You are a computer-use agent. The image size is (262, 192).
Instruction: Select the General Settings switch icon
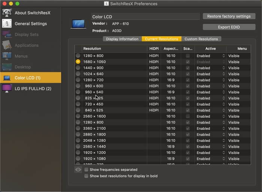point(7,24)
